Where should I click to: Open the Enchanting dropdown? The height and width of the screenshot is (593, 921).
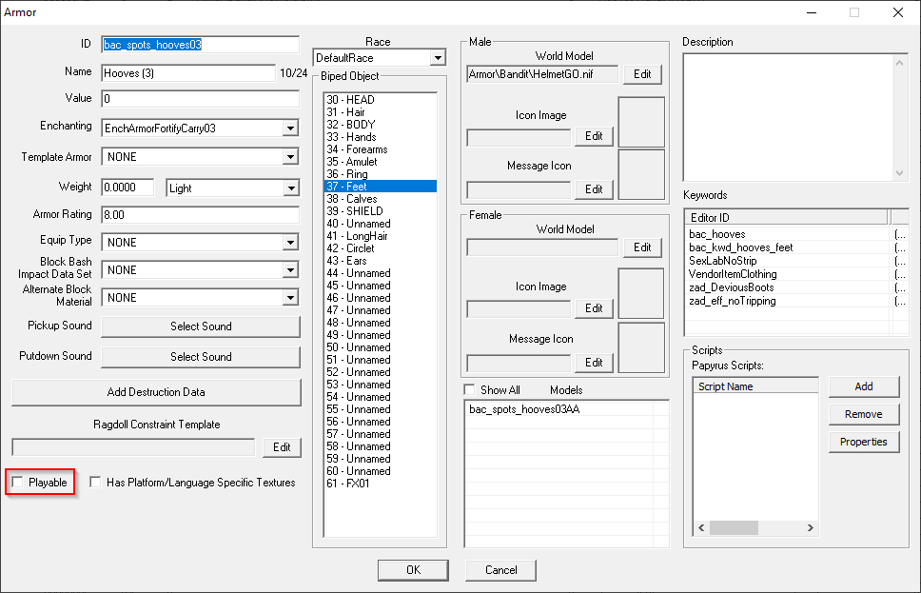[290, 128]
